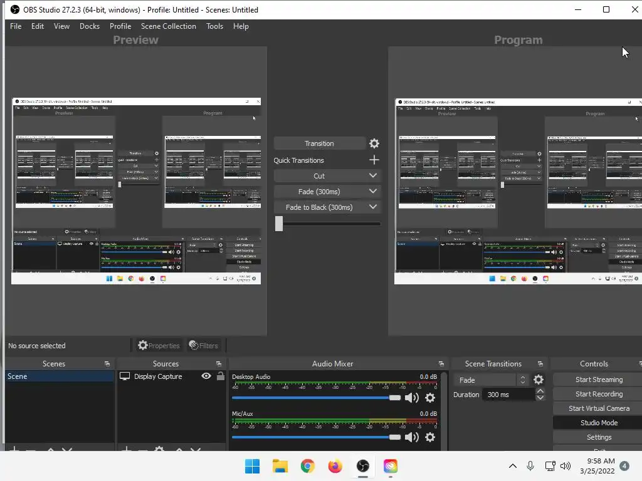This screenshot has width=642, height=481.
Task: Click the transition T-bar slider handle
Action: (279, 224)
